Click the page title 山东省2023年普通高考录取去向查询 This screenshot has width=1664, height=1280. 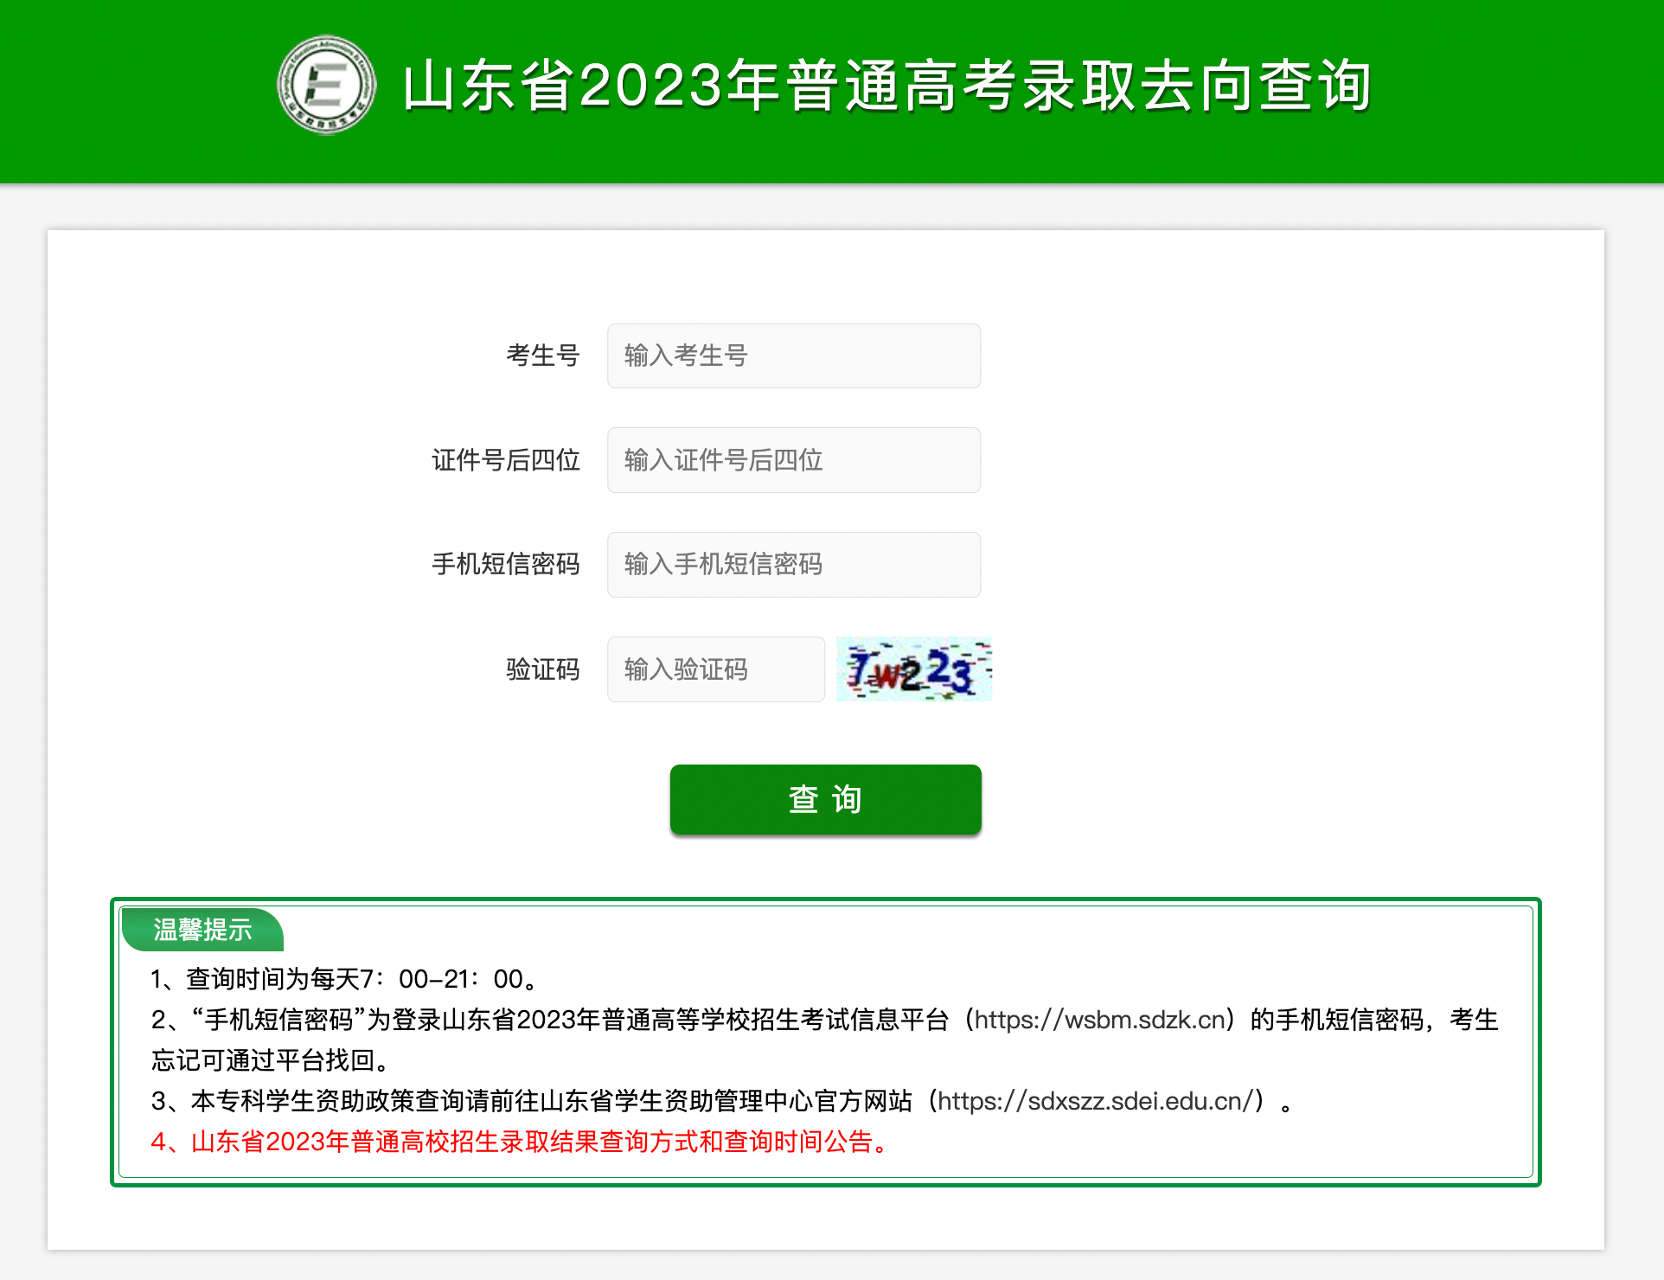(887, 86)
